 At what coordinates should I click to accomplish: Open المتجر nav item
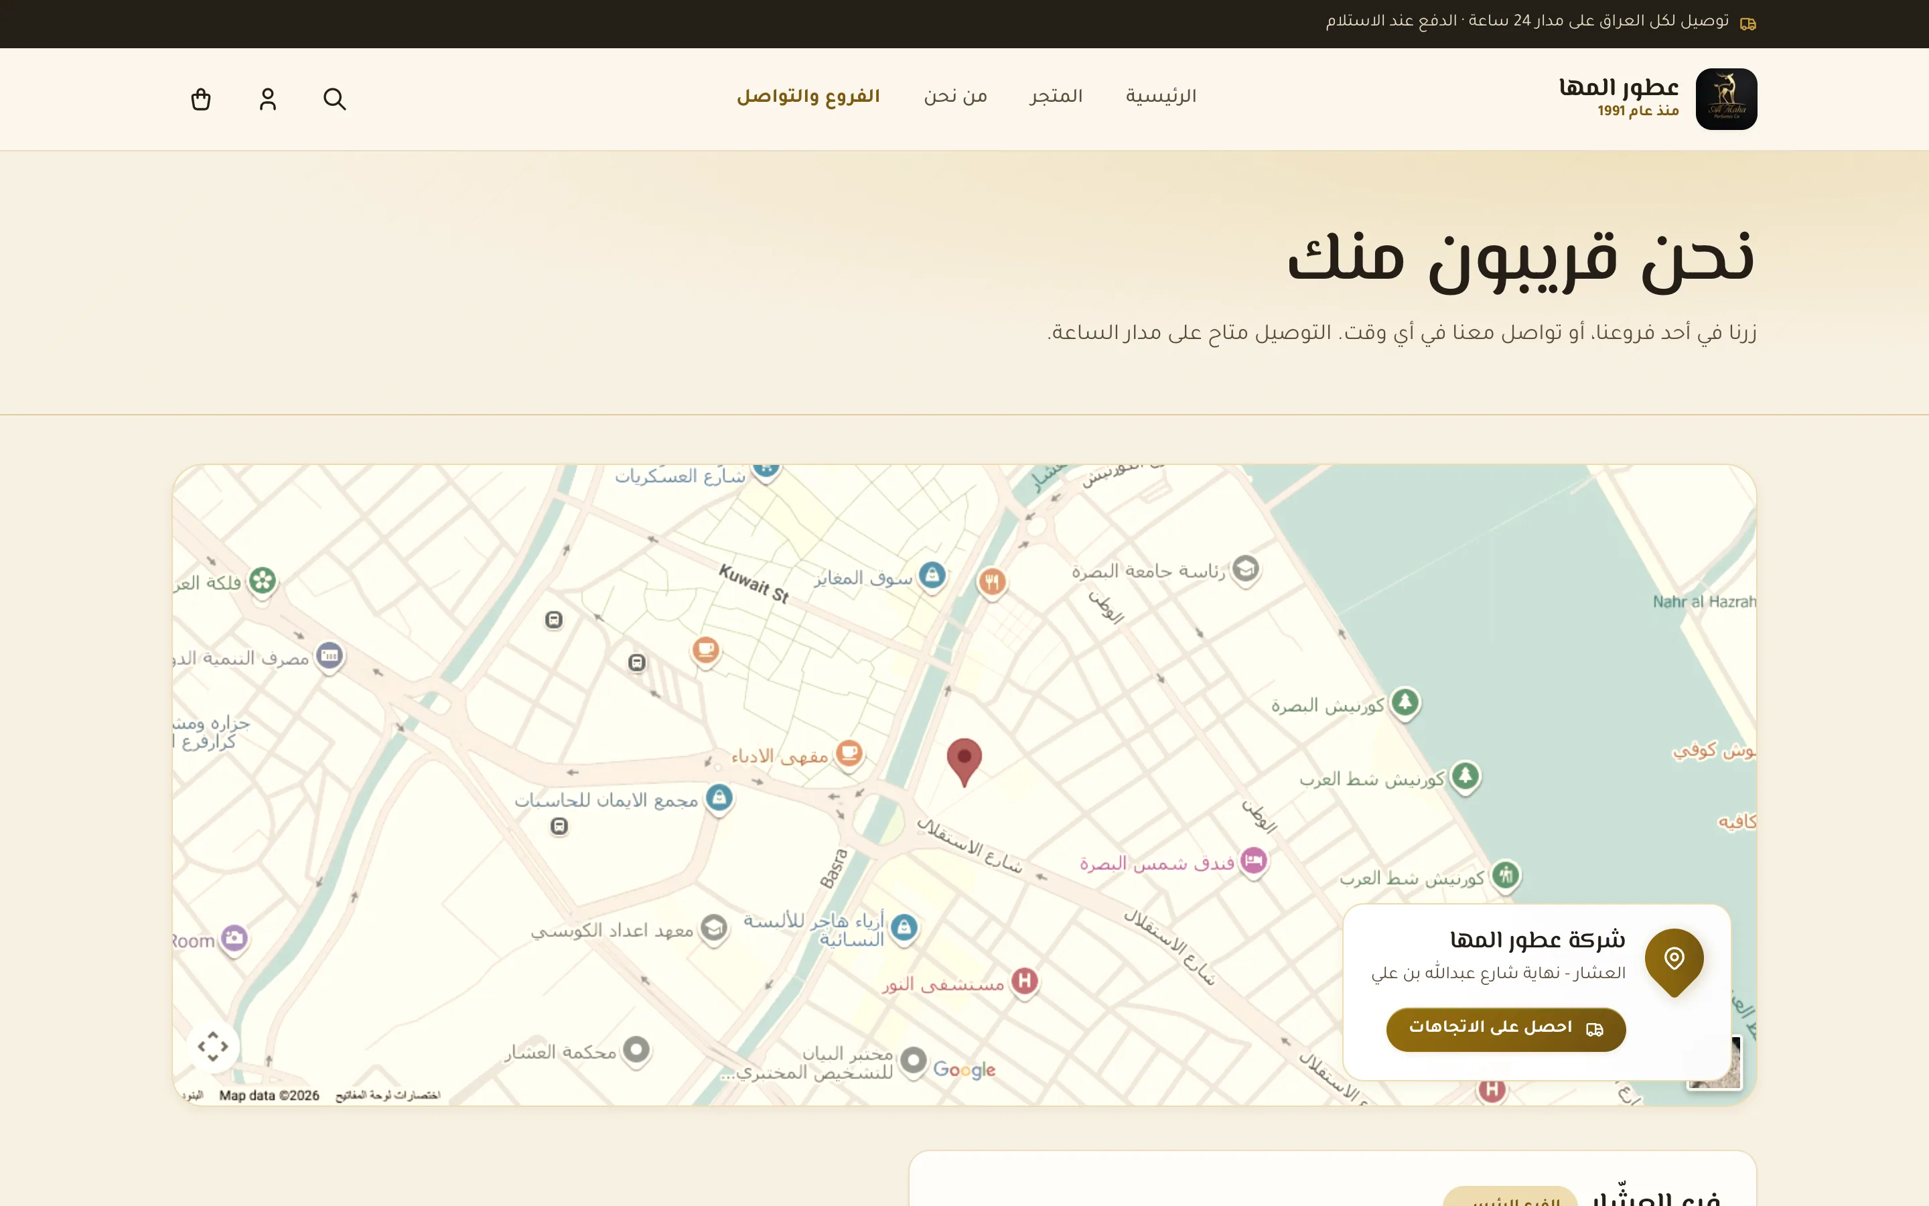click(1056, 96)
